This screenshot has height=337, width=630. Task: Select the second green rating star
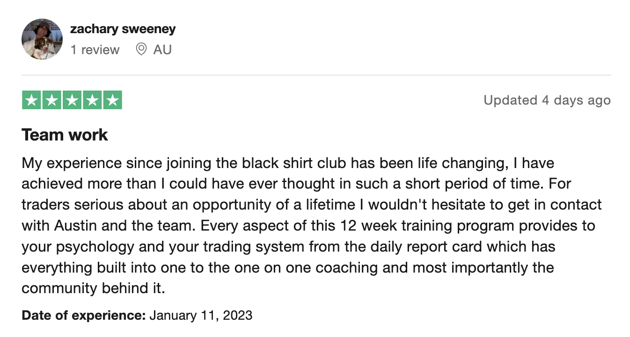[x=51, y=100]
